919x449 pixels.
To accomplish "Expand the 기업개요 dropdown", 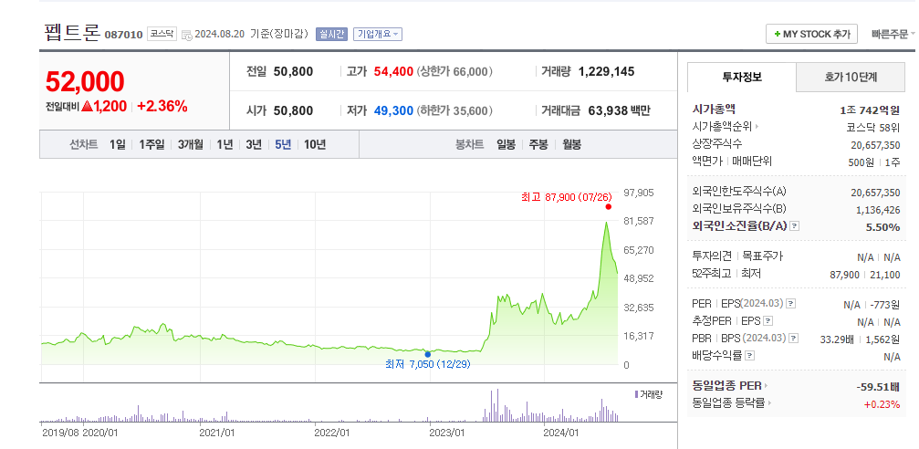I will (x=378, y=34).
